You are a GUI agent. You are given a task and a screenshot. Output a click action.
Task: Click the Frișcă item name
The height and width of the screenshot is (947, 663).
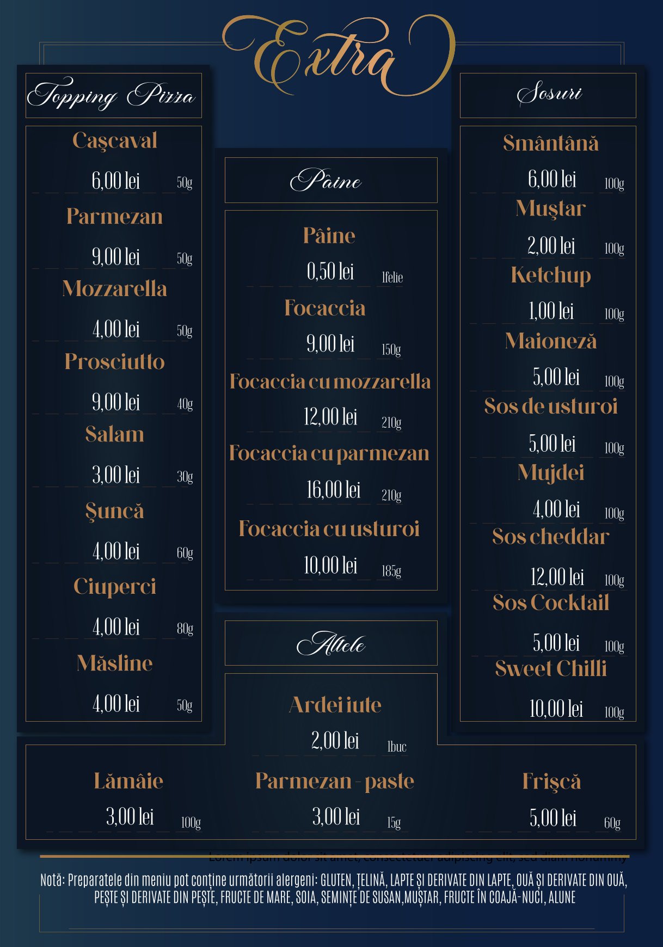point(551,782)
